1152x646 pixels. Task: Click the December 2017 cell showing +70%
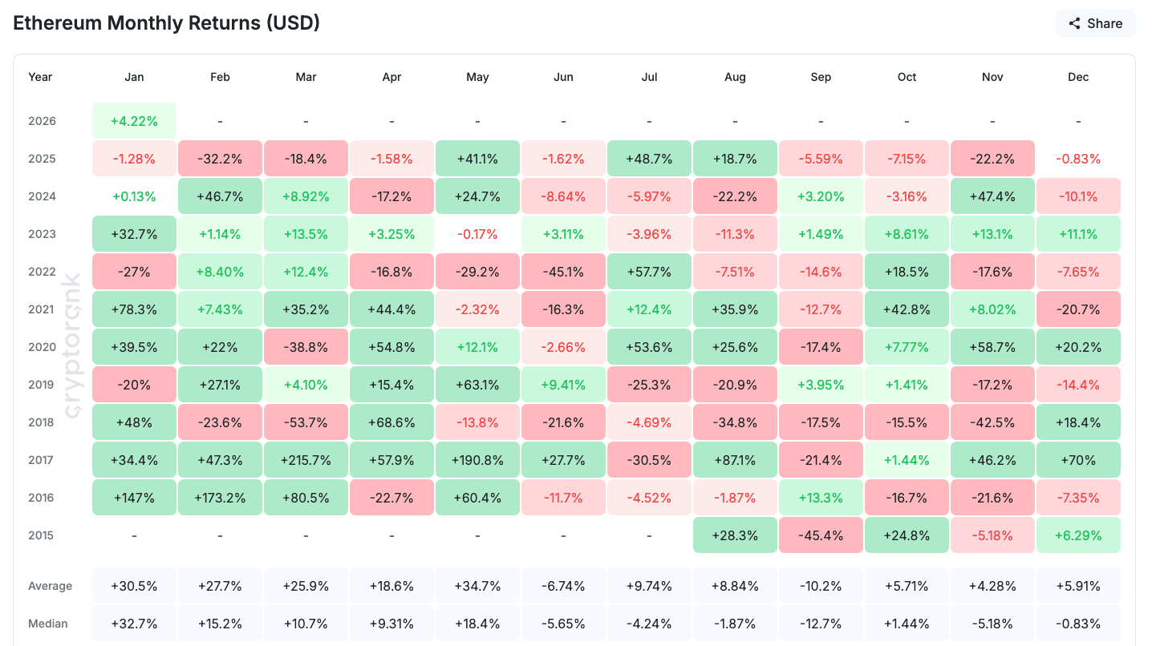tap(1078, 460)
